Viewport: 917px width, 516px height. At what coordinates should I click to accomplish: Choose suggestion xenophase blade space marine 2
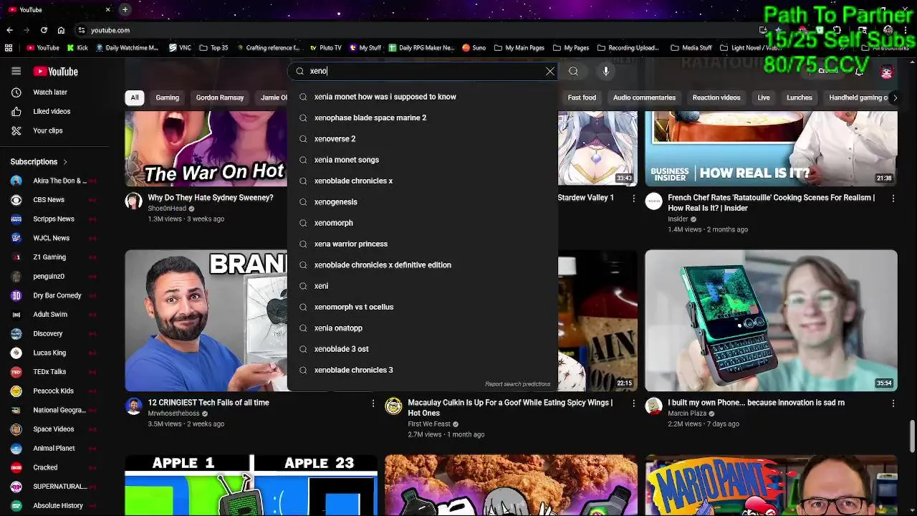[x=423, y=118]
